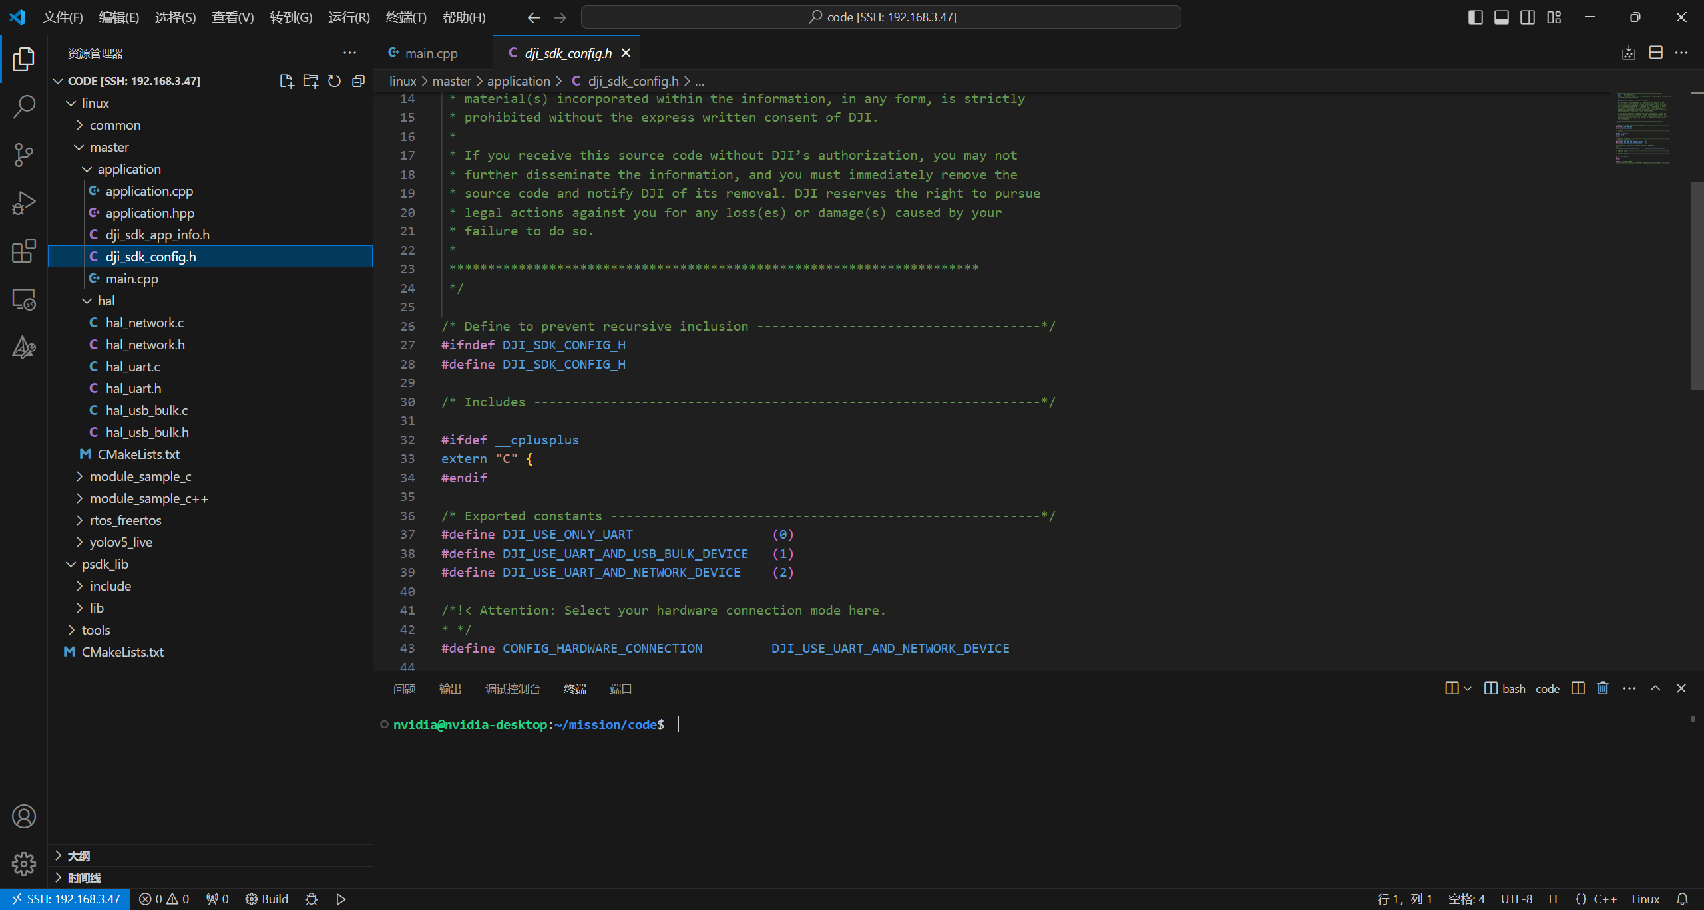Toggle primary side bar visibility
This screenshot has height=910, width=1704.
1475,17
